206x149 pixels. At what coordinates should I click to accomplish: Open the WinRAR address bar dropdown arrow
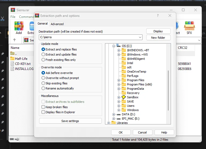tap(199, 40)
